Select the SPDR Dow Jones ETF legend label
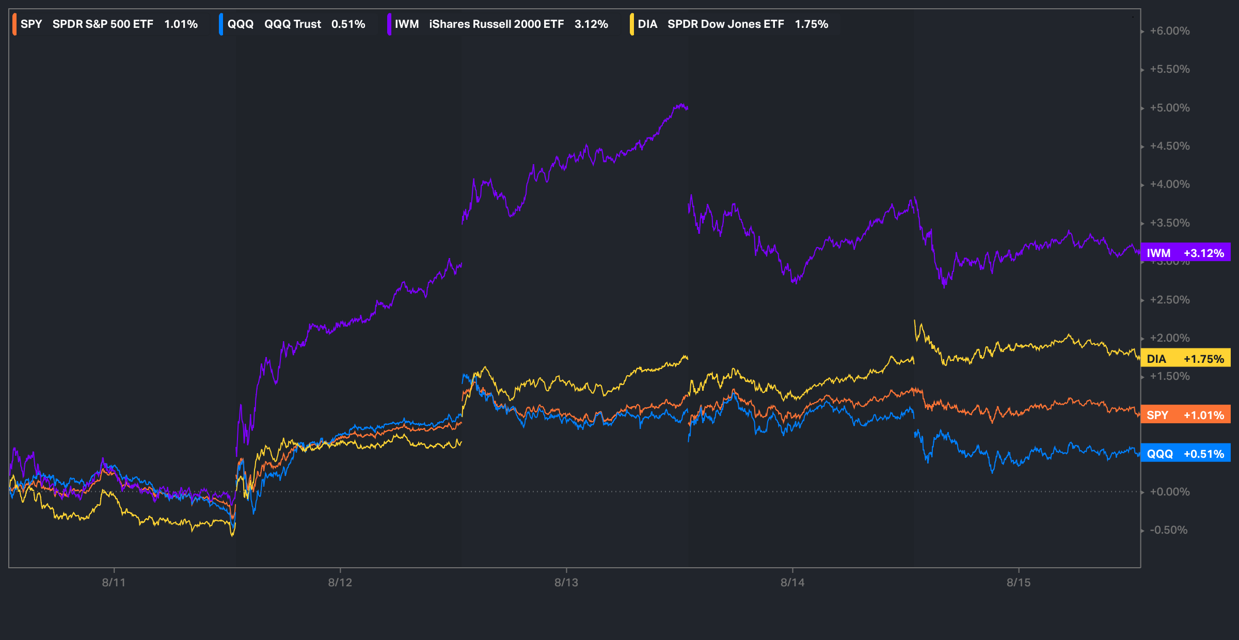The height and width of the screenshot is (640, 1239). click(725, 24)
